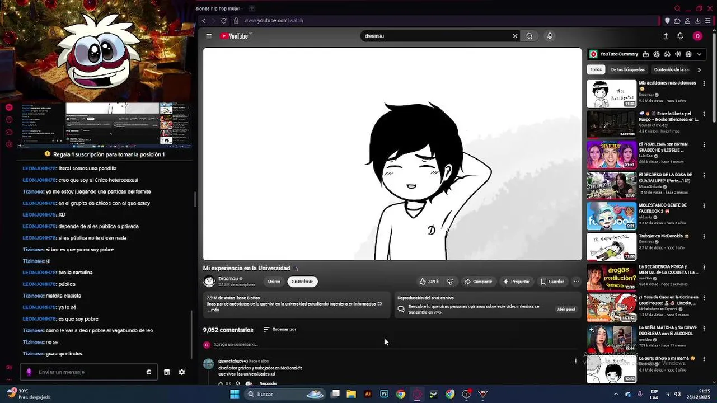
Task: Click the audio speaker icon in YouTube Summary bar
Action: click(678, 54)
